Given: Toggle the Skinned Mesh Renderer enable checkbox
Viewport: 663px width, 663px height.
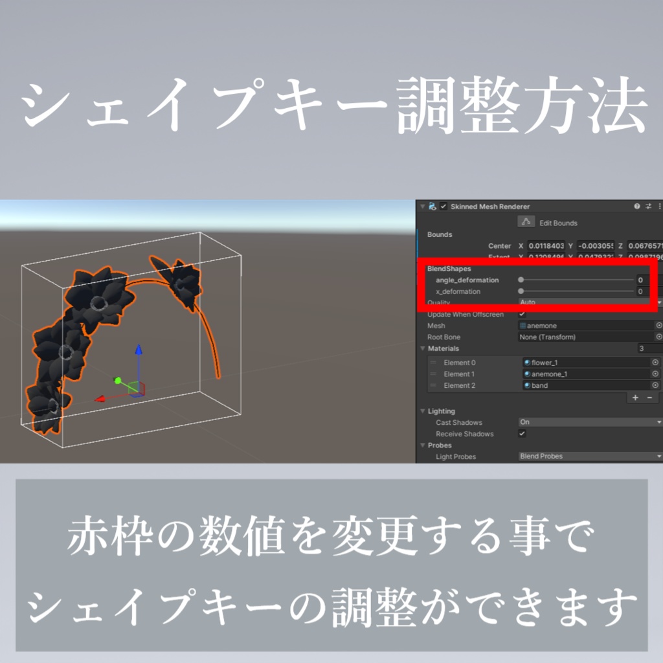Looking at the screenshot, I should point(444,207).
